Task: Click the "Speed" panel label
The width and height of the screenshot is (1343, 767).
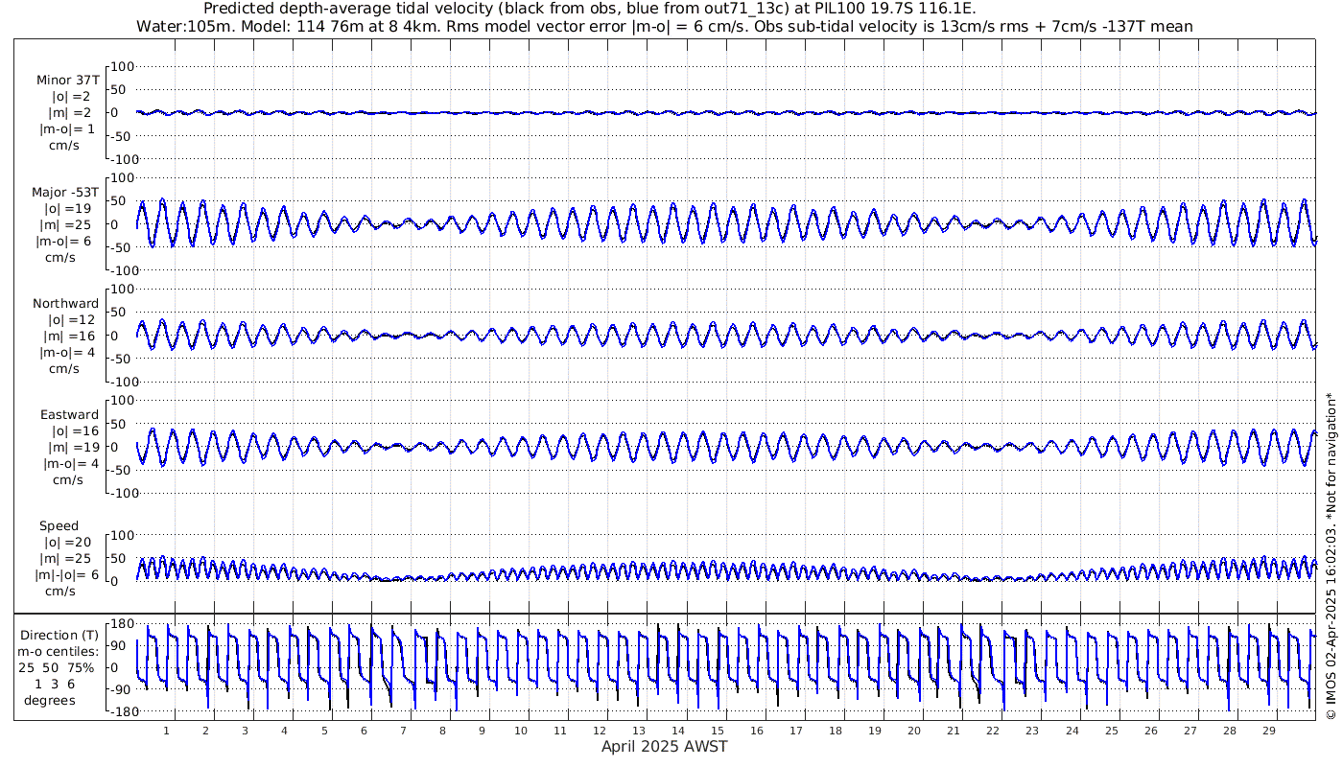Action: (x=59, y=525)
